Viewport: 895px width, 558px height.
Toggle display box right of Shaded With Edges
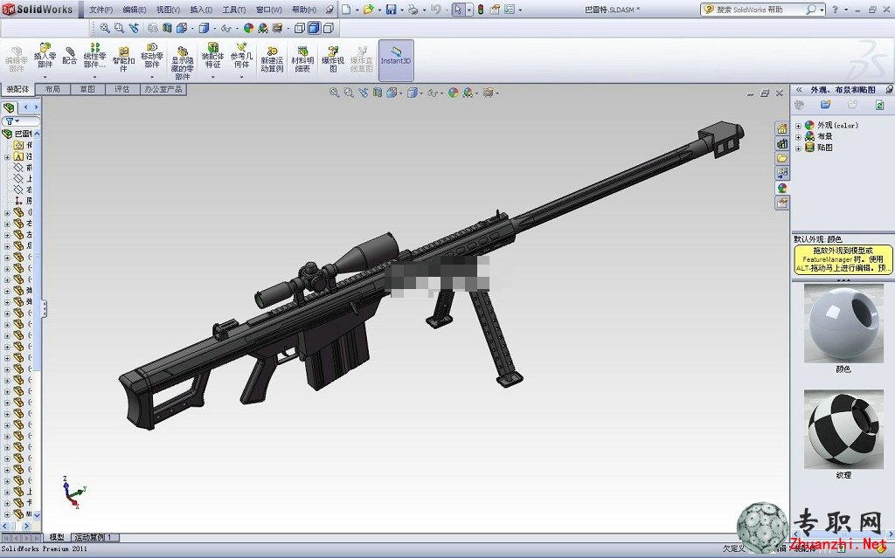[x=329, y=27]
